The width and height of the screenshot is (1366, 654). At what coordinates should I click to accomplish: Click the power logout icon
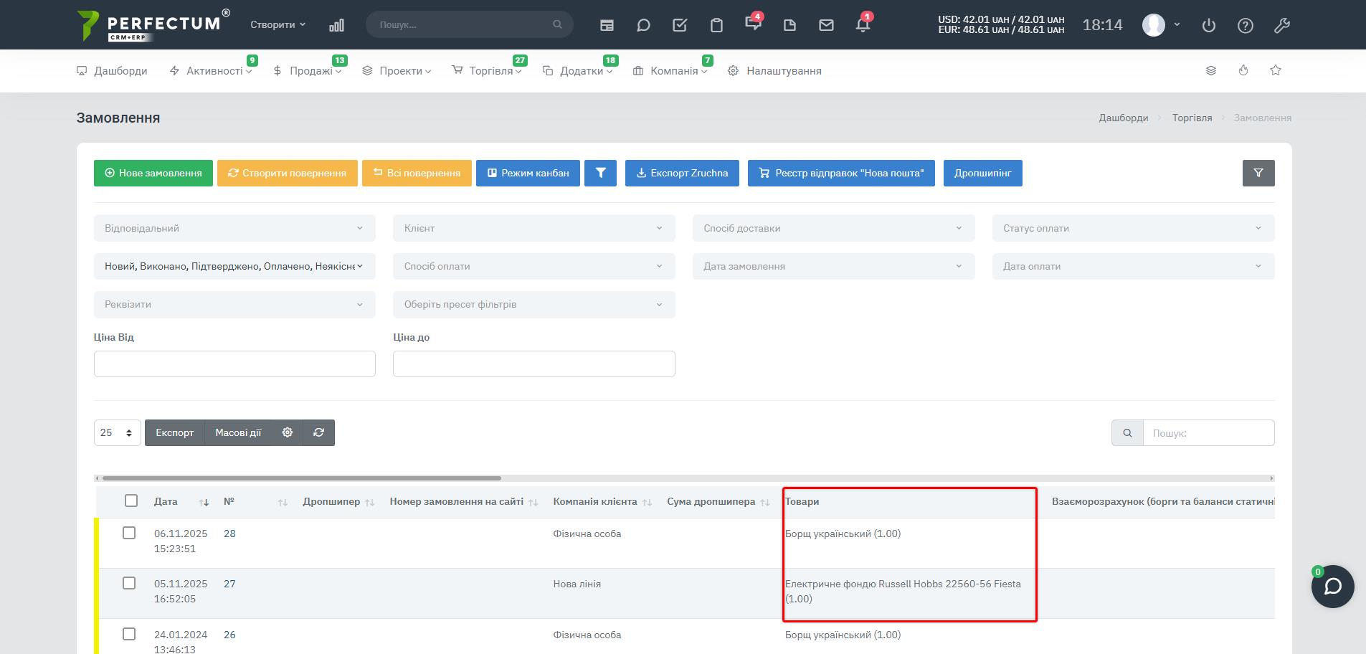click(x=1209, y=25)
